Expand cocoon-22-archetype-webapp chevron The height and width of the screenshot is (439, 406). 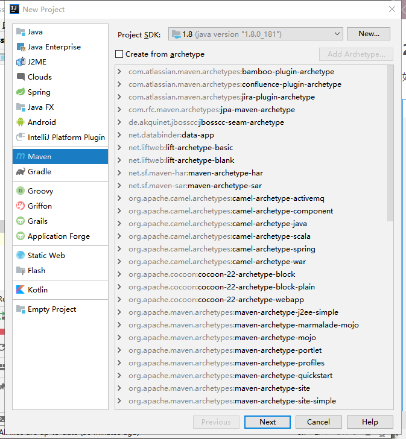119,300
